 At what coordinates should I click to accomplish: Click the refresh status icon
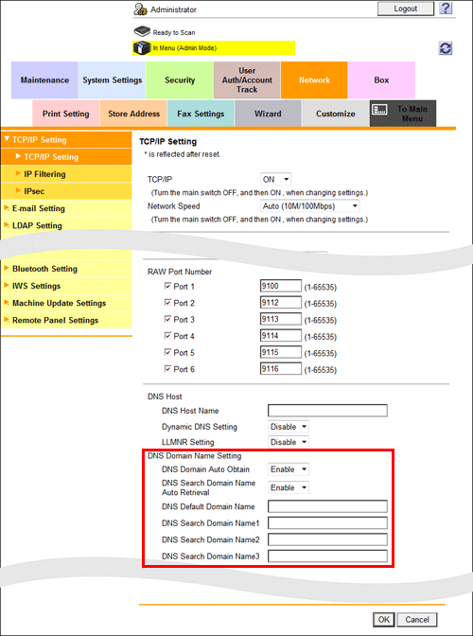click(446, 48)
